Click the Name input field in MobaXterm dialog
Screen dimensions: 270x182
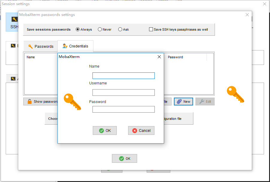click(x=123, y=76)
